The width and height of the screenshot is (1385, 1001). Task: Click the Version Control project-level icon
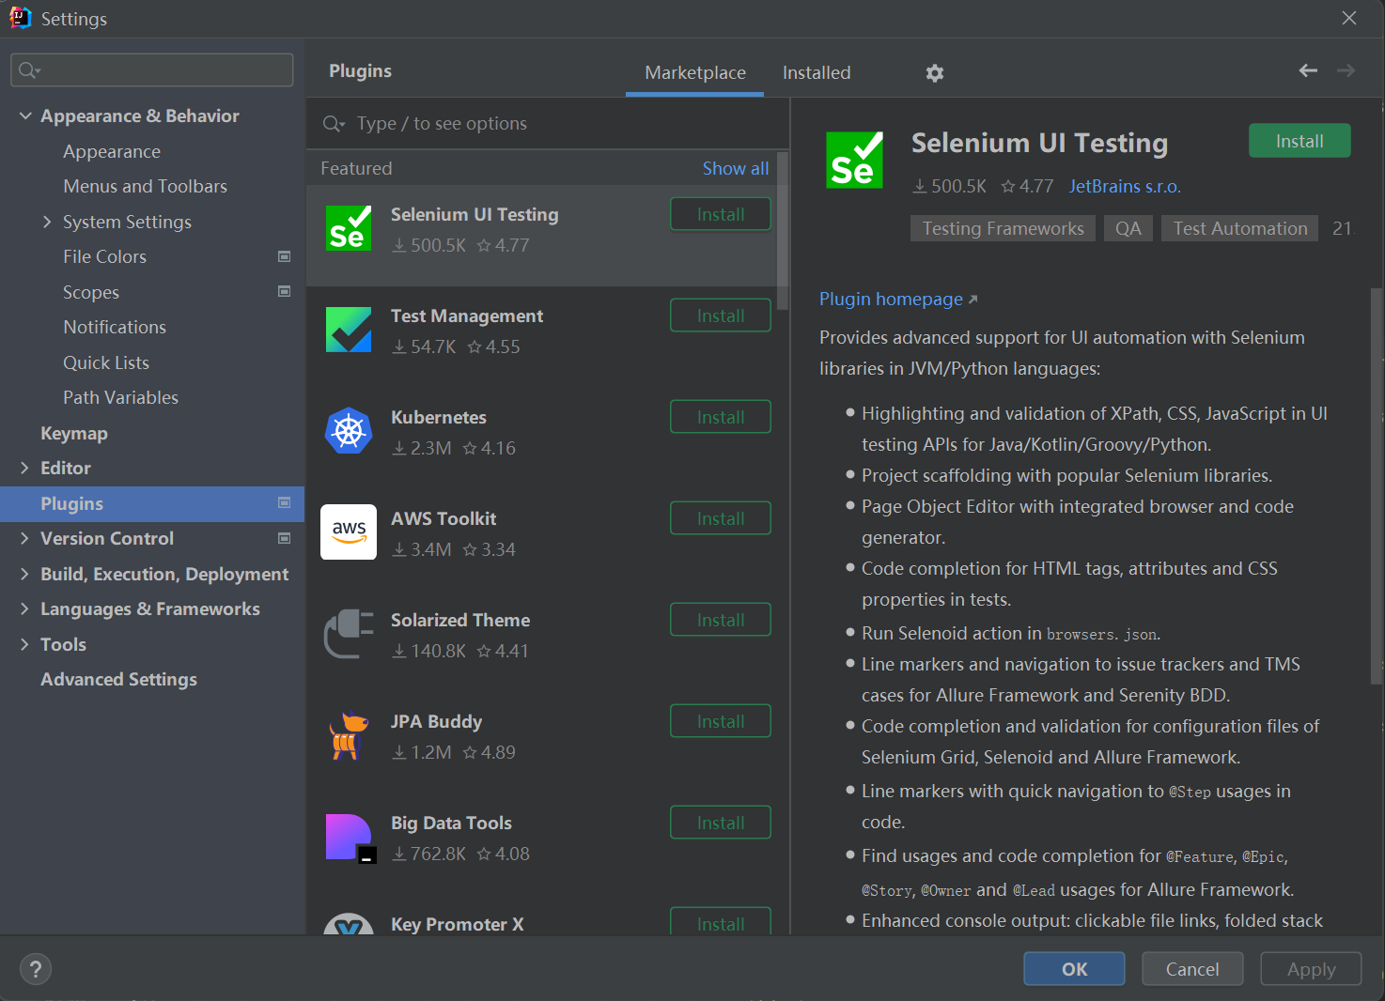(x=284, y=538)
